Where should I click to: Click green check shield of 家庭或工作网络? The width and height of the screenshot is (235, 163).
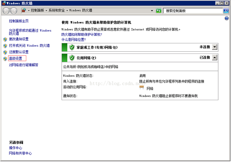(72, 47)
